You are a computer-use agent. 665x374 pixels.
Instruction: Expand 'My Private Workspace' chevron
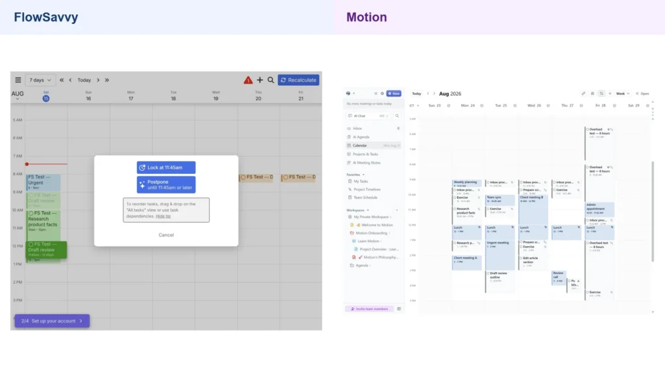point(390,217)
